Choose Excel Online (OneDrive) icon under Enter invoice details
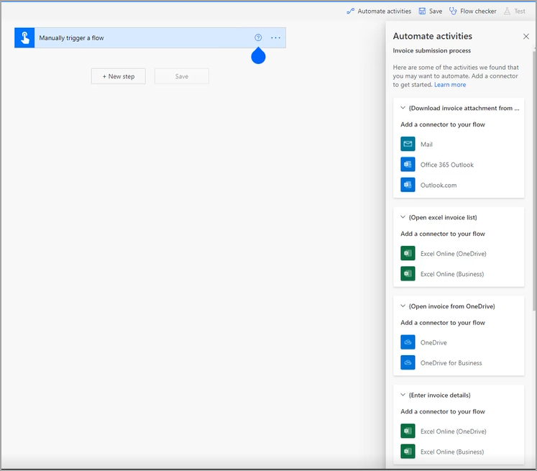This screenshot has width=537, height=471. 408,431
